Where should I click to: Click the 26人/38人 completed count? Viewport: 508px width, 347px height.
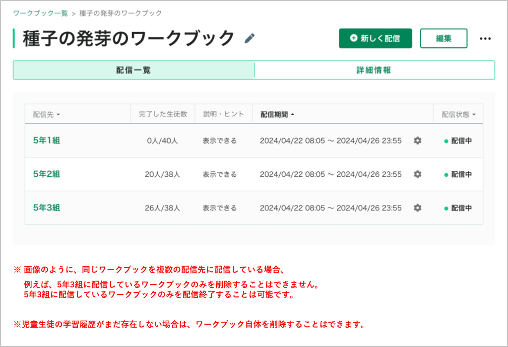pos(162,208)
